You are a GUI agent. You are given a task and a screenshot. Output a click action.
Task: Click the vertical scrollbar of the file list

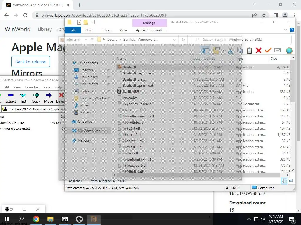coord(292,81)
